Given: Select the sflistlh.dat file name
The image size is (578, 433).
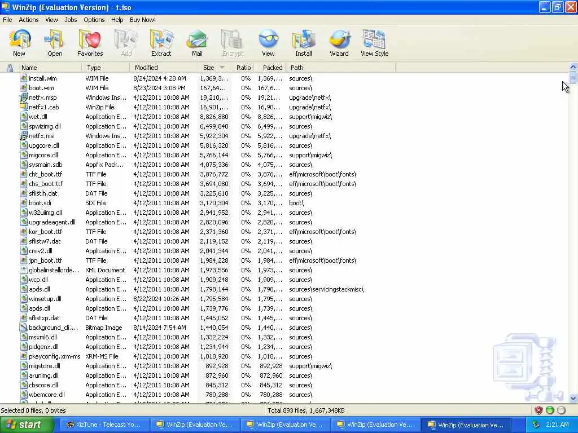Looking at the screenshot, I should 43,193.
